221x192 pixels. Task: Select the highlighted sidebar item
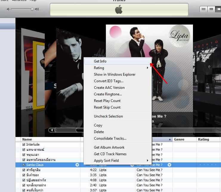tap(8, 26)
